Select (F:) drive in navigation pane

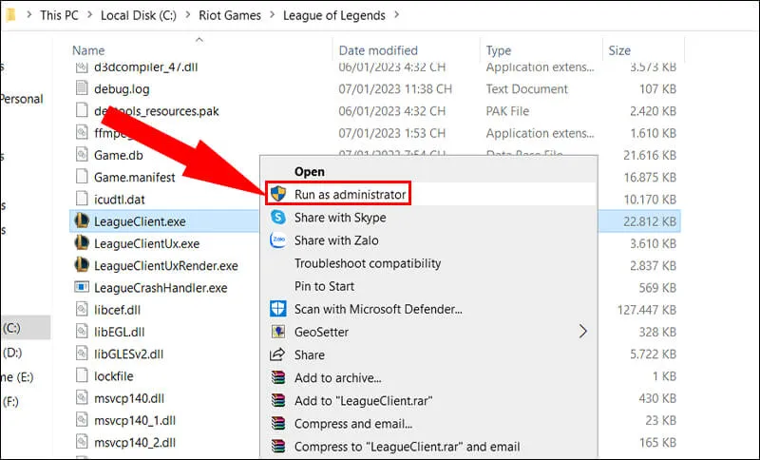[x=10, y=401]
